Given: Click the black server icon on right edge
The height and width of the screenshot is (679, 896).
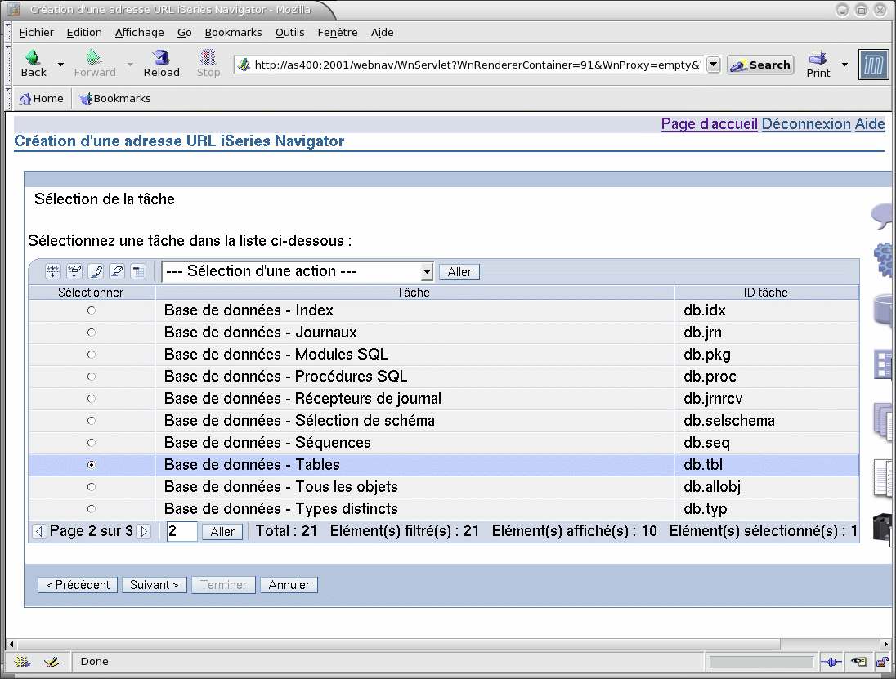Looking at the screenshot, I should click(884, 527).
